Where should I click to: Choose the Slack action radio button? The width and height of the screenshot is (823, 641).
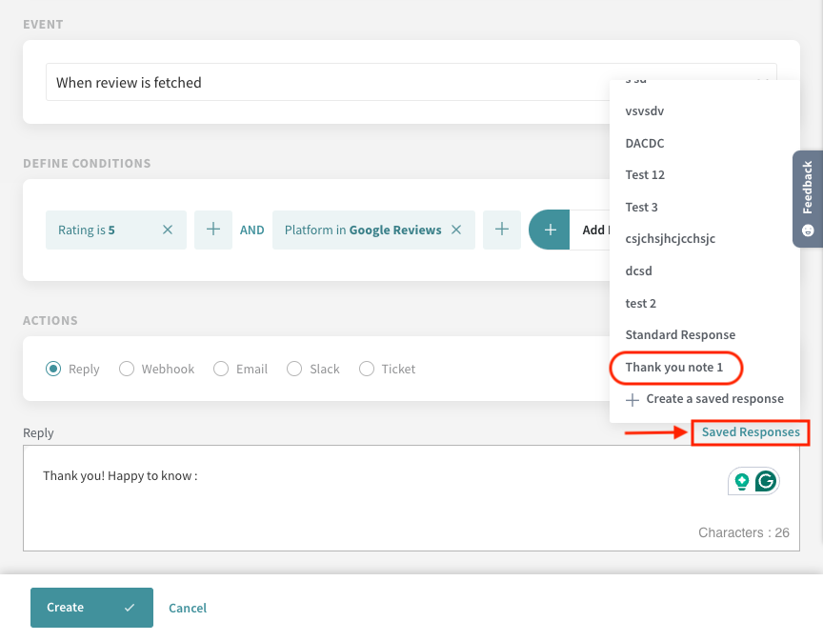(x=294, y=369)
